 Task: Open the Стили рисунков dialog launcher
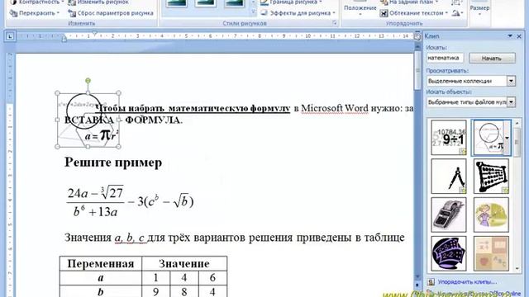334,23
